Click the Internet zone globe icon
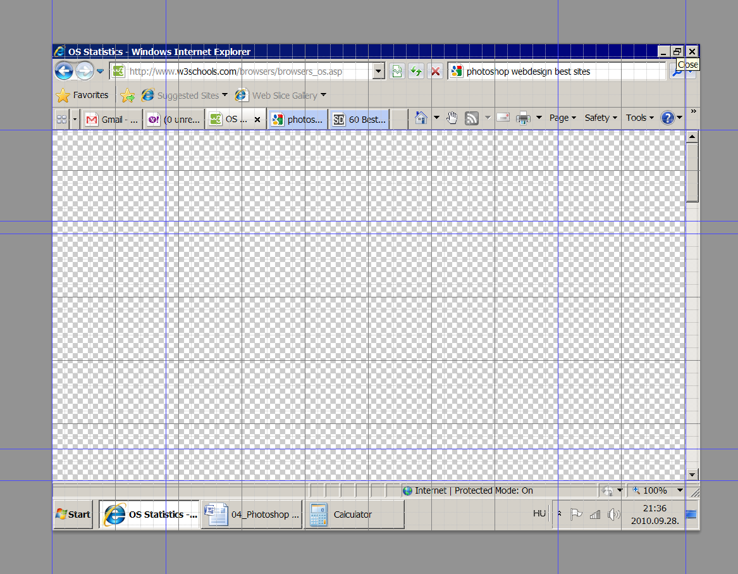Screen dimensions: 738x574 tap(408, 491)
